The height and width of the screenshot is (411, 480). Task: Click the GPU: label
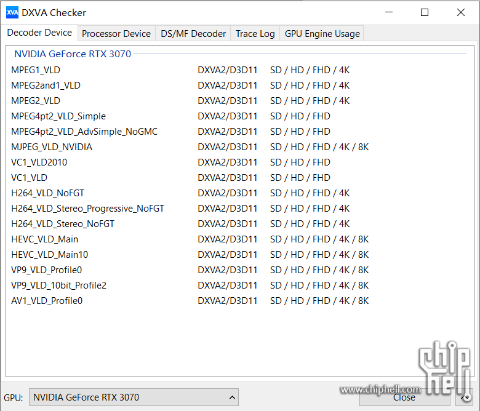click(x=14, y=398)
